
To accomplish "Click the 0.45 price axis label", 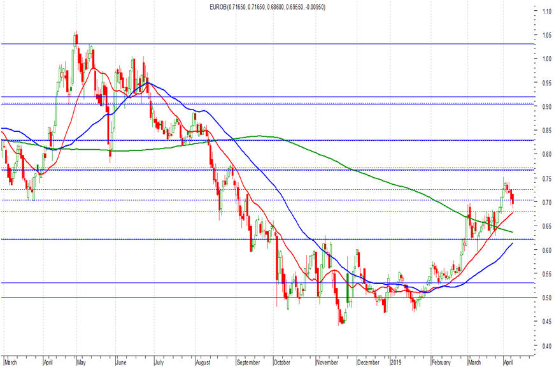I will (547, 322).
